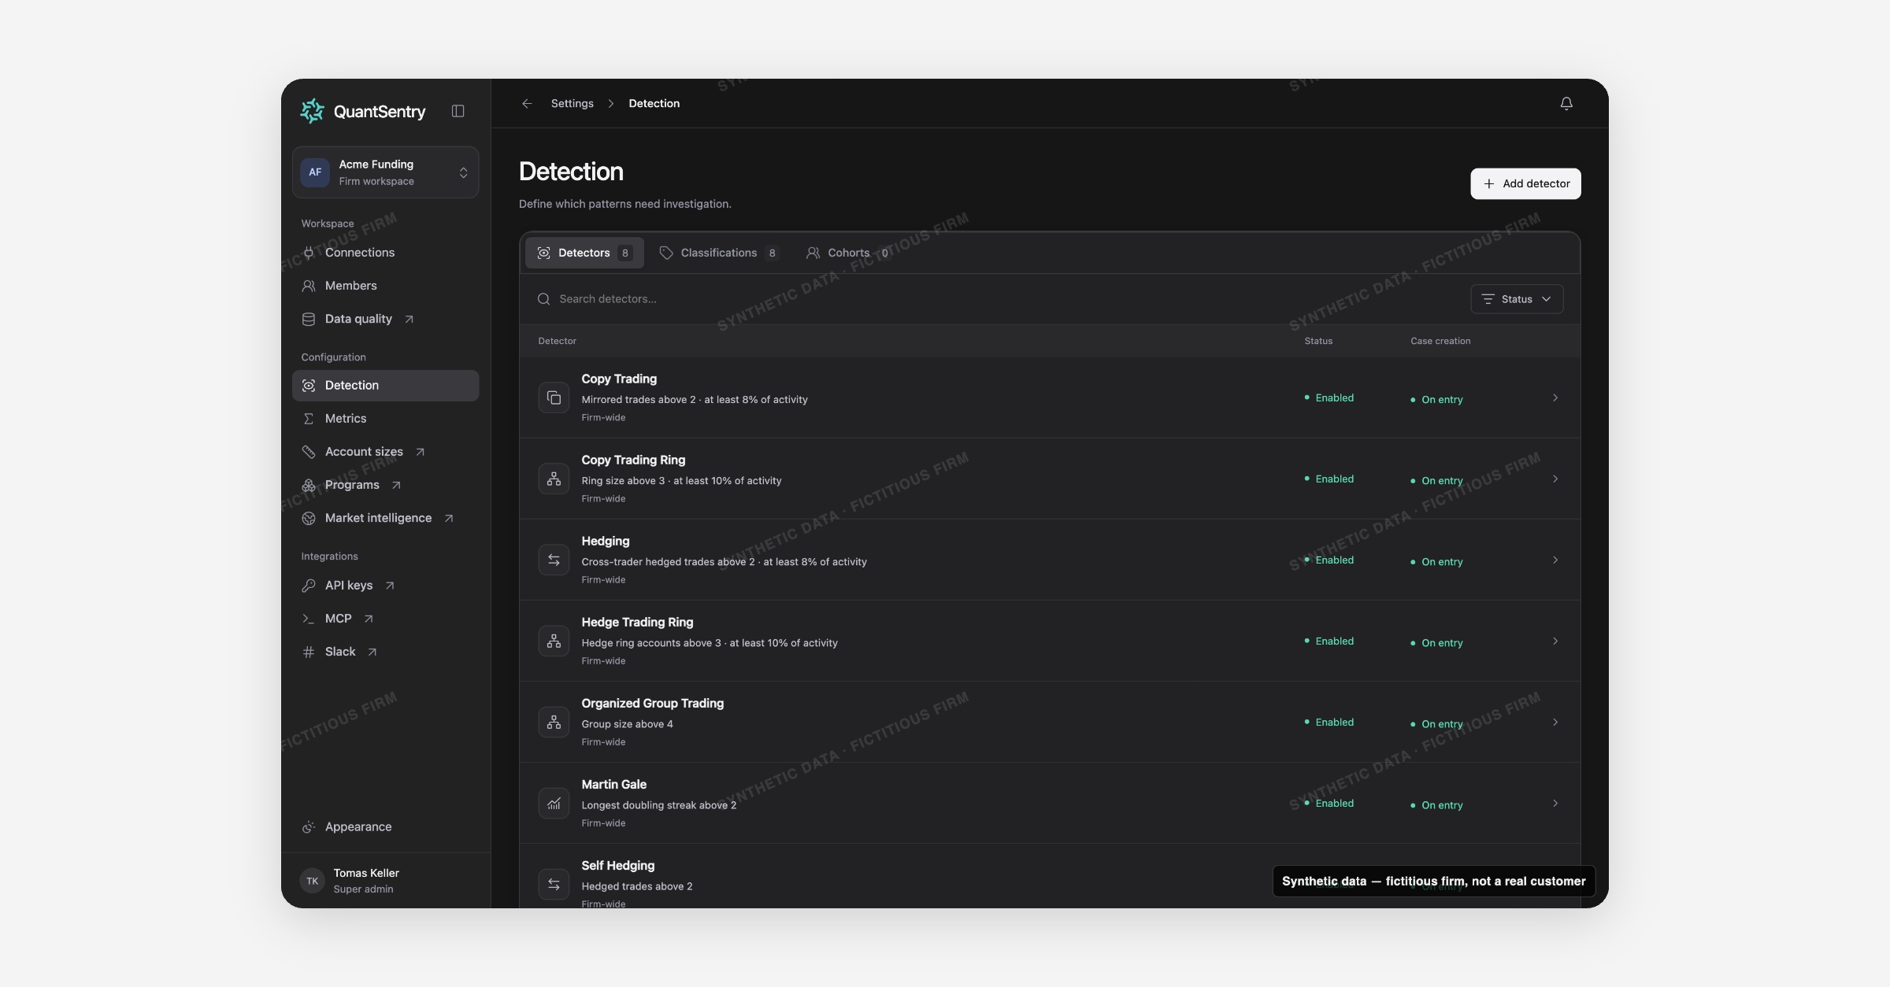Click the Case creation column header

[1440, 341]
